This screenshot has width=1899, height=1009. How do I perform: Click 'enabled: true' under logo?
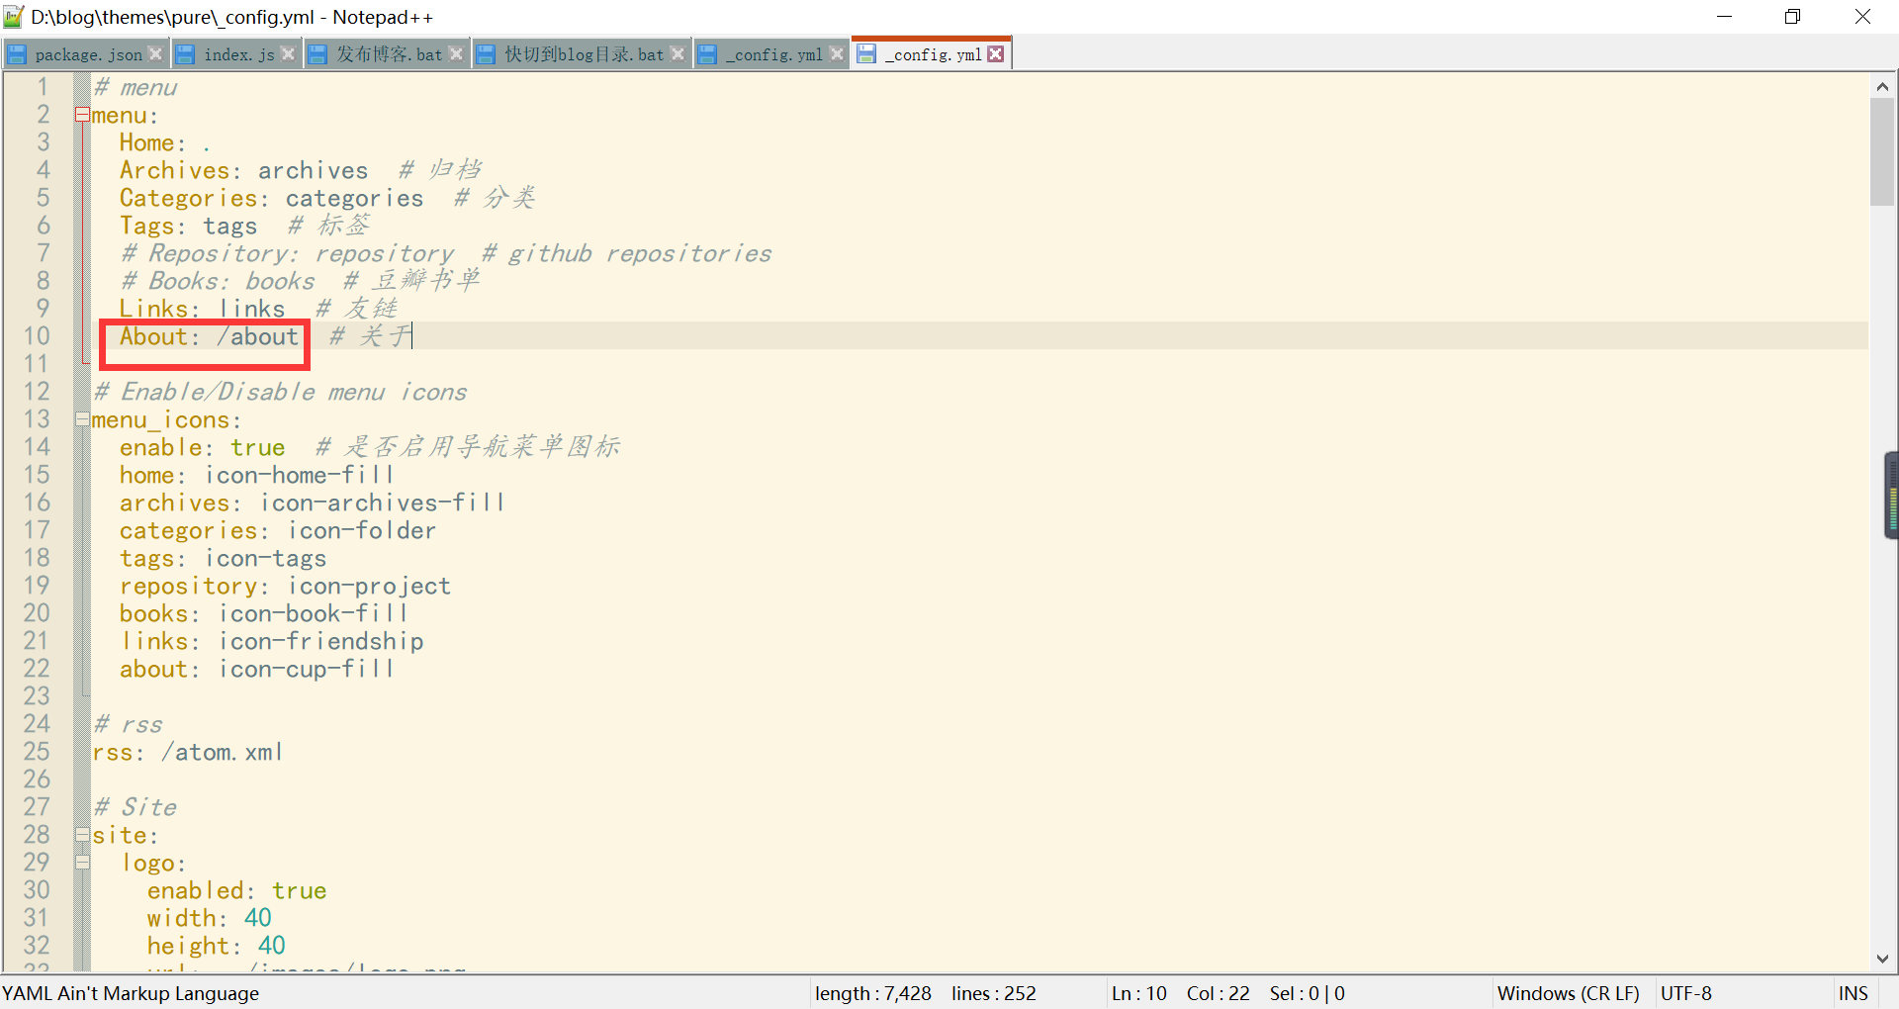[236, 890]
